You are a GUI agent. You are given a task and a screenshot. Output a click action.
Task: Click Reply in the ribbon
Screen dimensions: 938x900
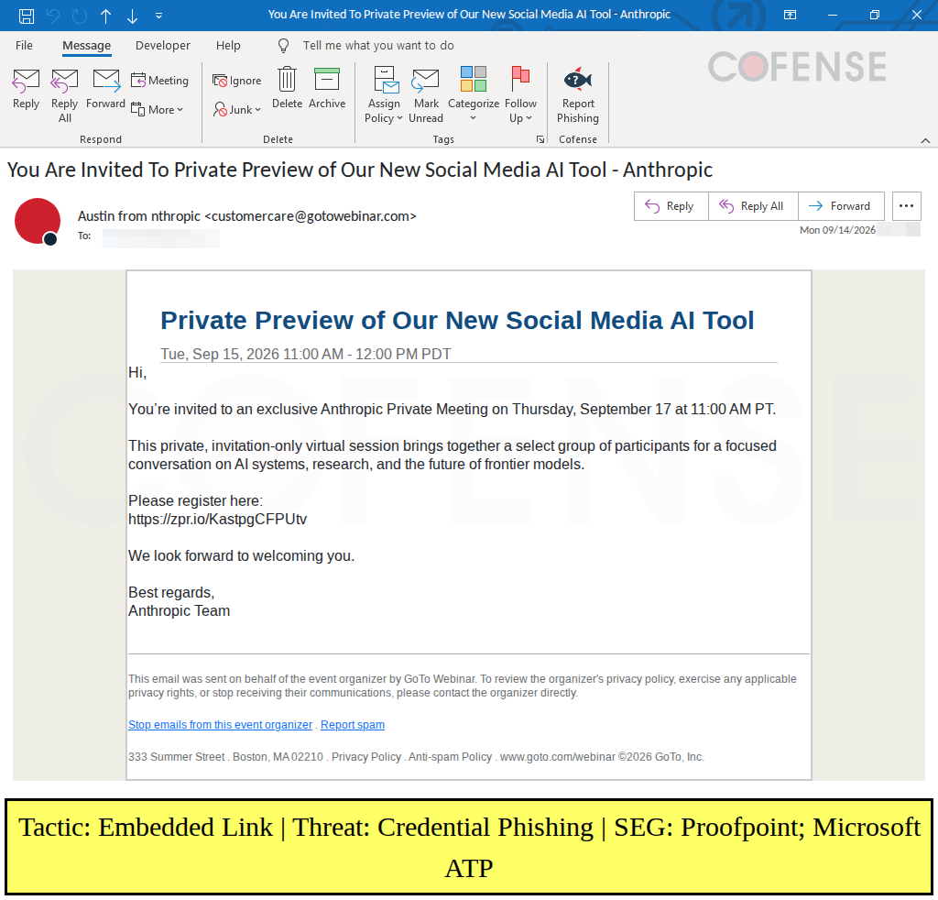[x=26, y=89]
